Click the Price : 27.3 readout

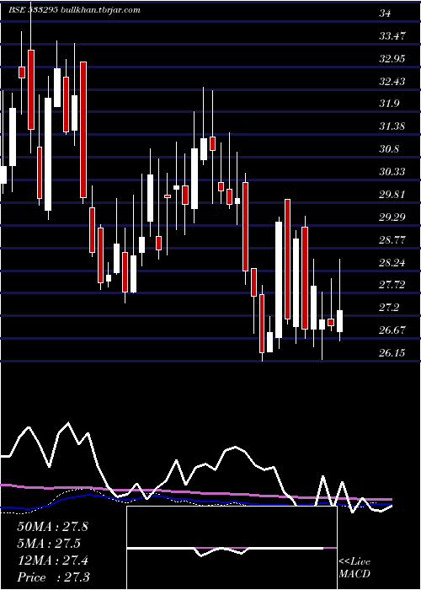(x=53, y=577)
